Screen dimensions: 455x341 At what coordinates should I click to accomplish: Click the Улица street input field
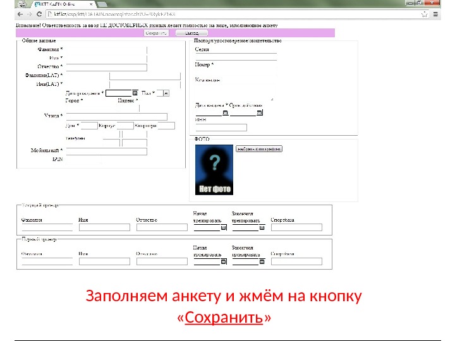[x=117, y=117]
